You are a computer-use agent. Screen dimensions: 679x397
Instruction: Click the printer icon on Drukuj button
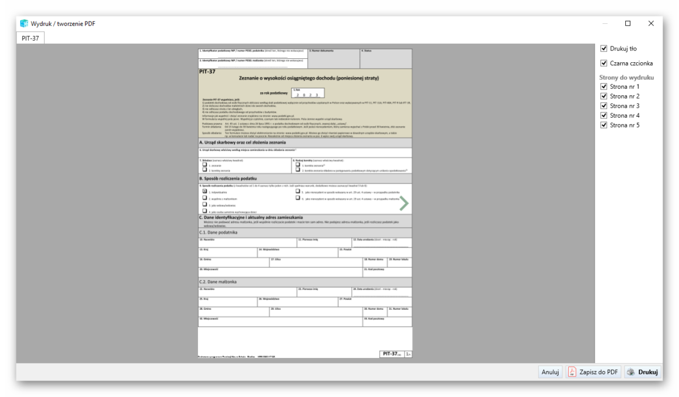(631, 372)
